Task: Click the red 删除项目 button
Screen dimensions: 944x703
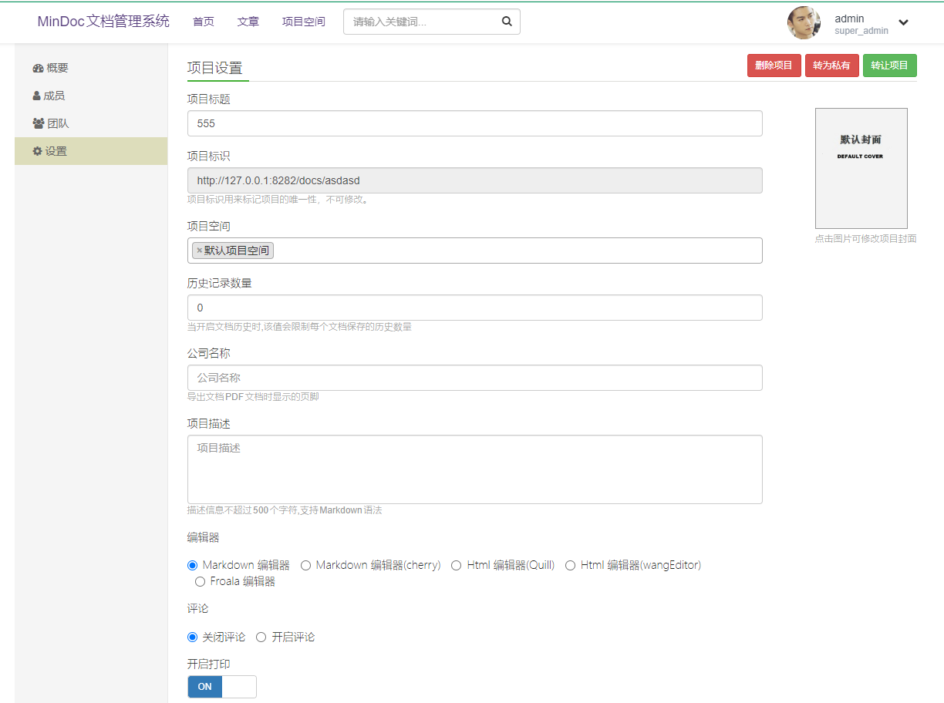Action: coord(774,66)
